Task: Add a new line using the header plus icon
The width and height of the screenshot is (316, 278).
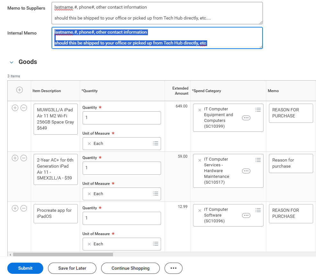Action: tap(19, 90)
